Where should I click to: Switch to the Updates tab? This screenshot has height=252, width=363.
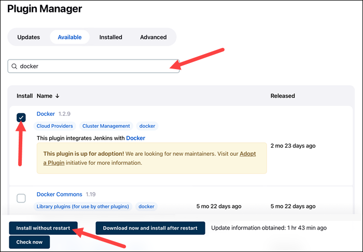click(x=29, y=37)
